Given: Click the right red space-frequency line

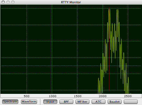Looking at the screenshot, I should pyautogui.click(x=117, y=49).
